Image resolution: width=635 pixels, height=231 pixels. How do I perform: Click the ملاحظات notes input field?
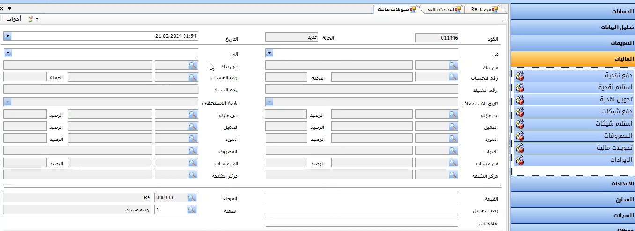[362, 222]
